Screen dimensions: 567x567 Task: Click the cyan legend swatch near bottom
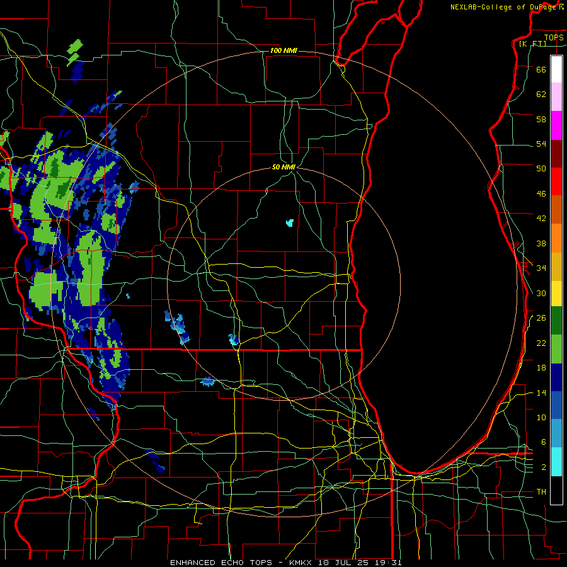556,462
